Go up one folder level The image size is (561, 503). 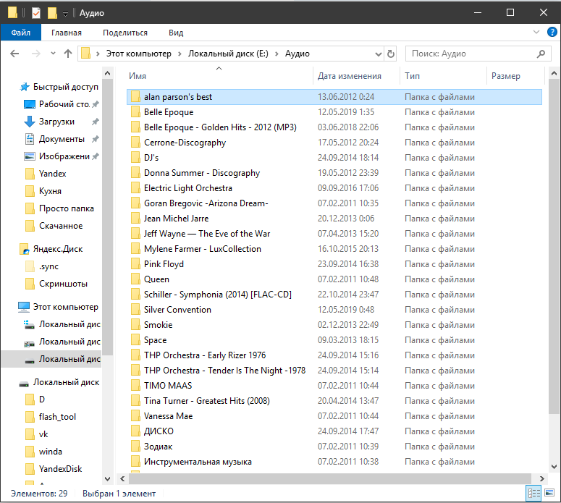(x=68, y=54)
